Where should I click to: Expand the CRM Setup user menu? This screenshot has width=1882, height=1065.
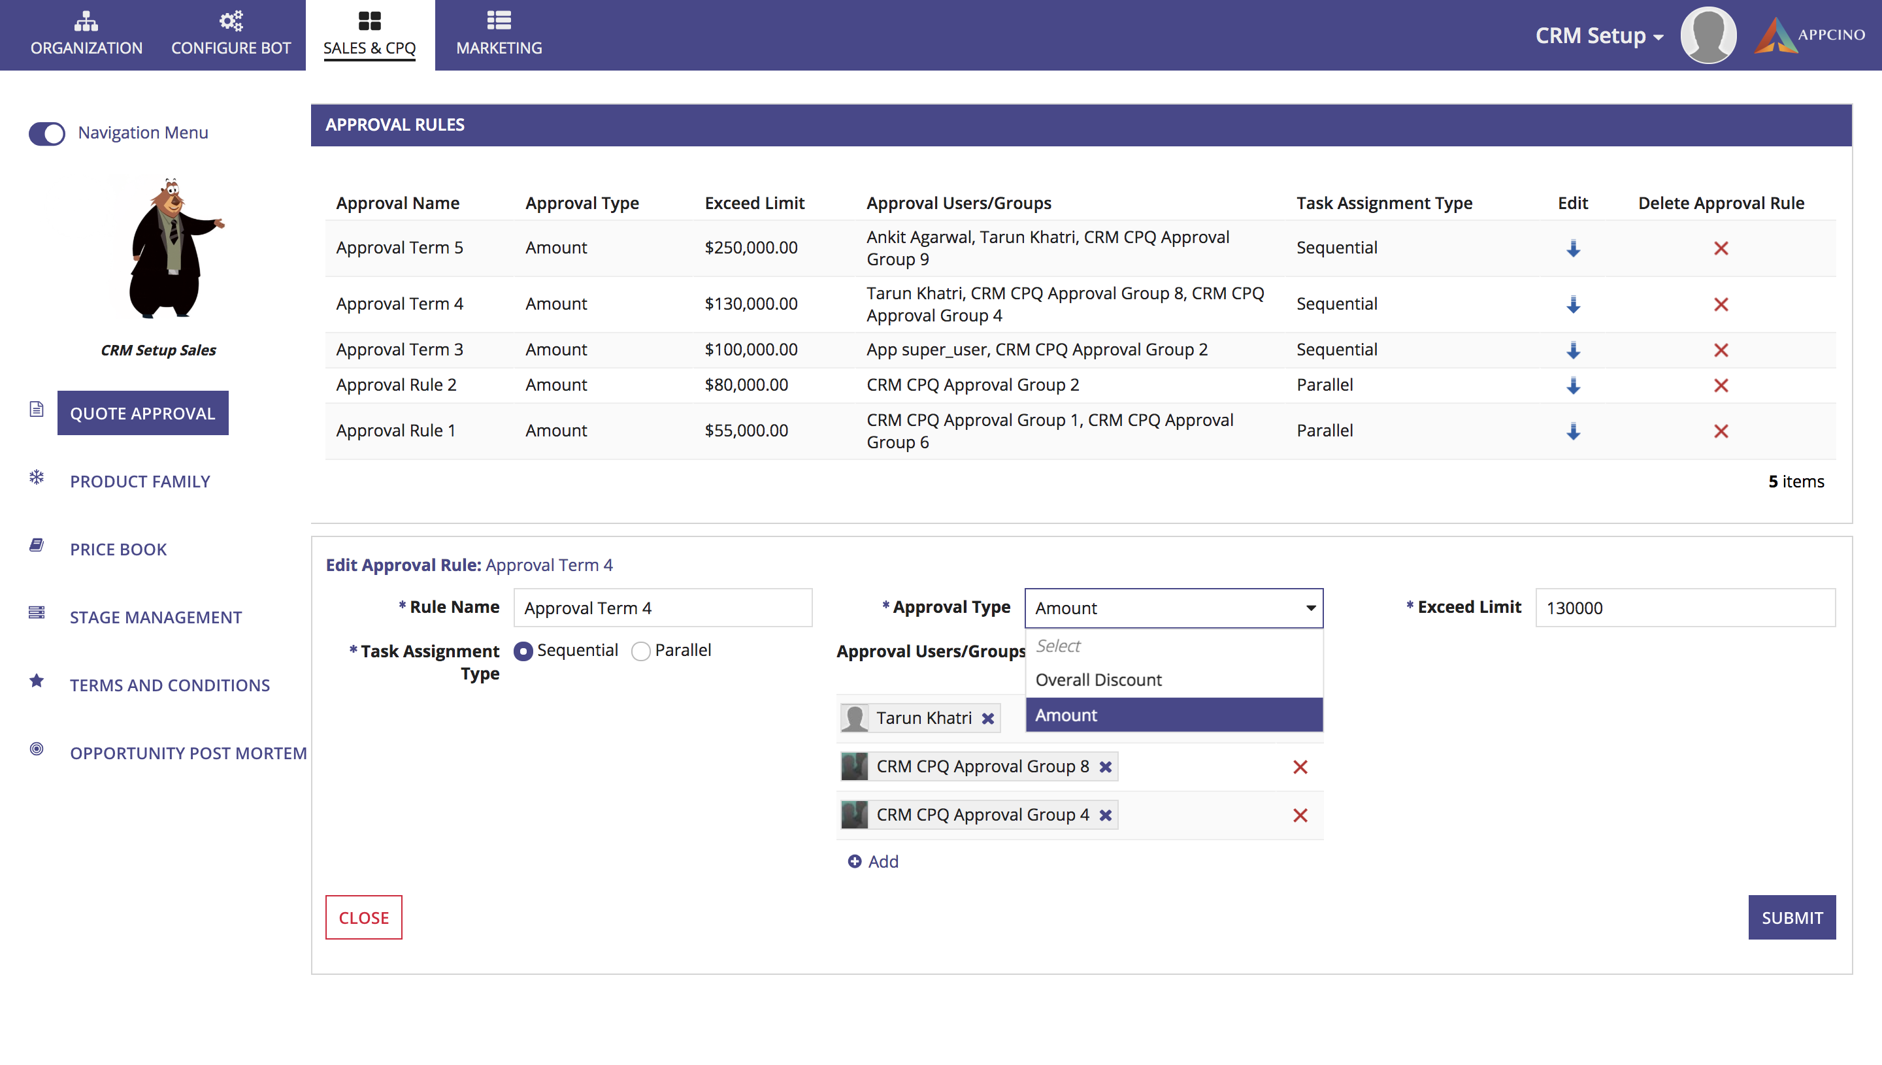pos(1598,35)
